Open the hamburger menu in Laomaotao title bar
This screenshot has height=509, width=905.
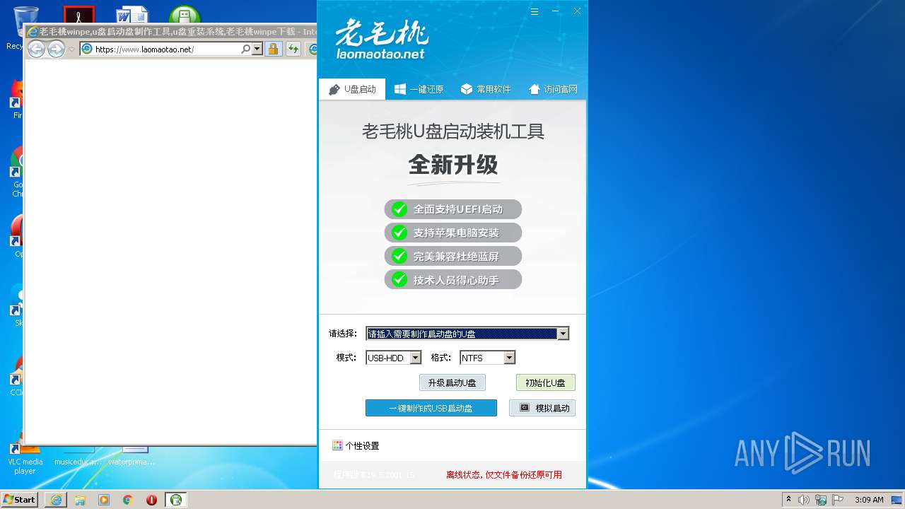535,11
